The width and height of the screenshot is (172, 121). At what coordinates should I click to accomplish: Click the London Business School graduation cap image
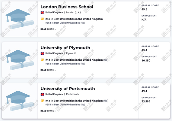pyautogui.click(x=20, y=19)
